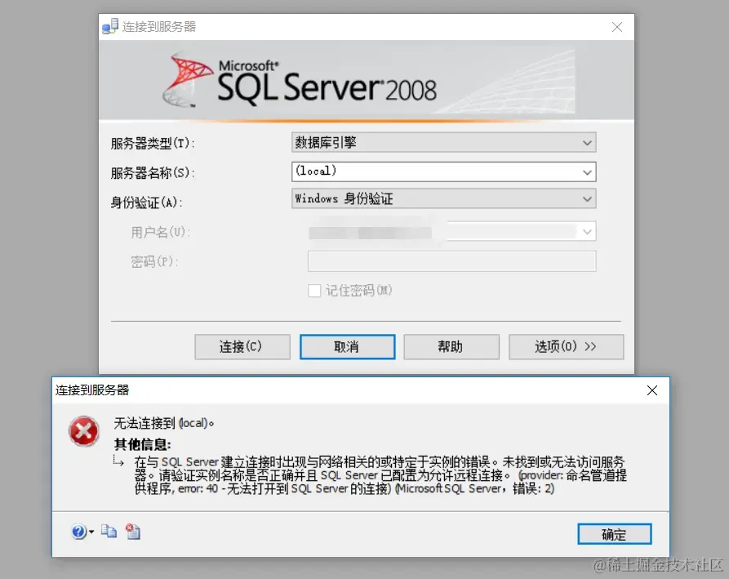The image size is (729, 579).
Task: Open the 身份验证 dropdown
Action: point(443,199)
